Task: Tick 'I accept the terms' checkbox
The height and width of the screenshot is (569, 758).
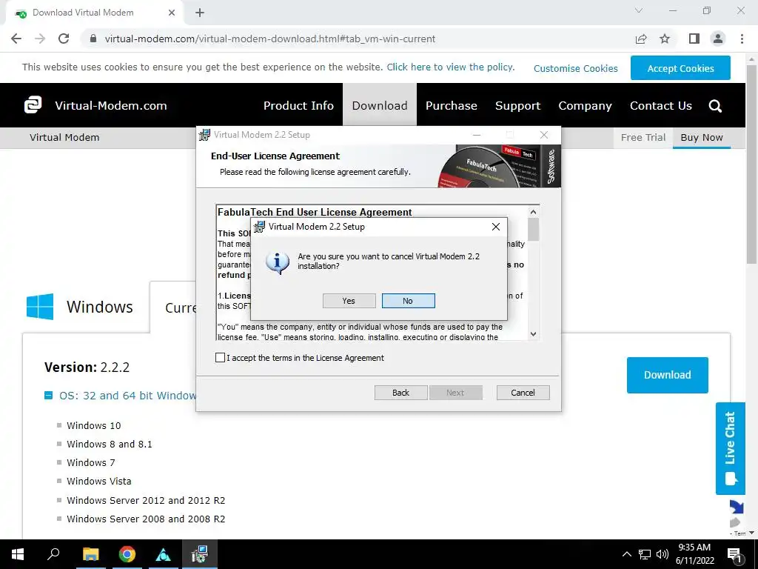Action: tap(220, 358)
